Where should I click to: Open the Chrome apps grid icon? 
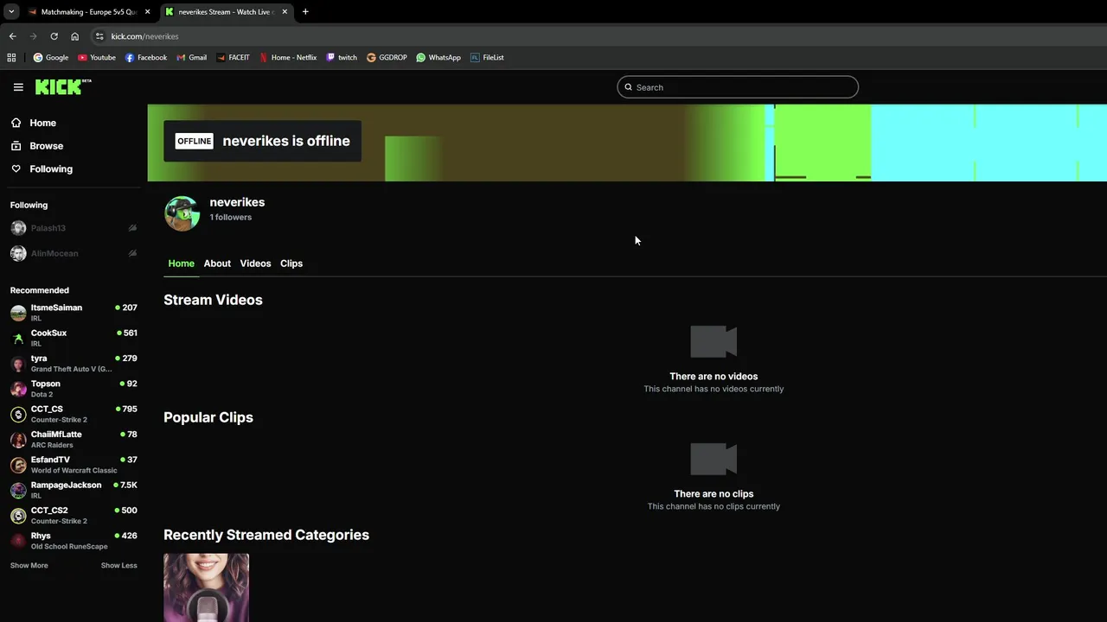[x=11, y=58]
